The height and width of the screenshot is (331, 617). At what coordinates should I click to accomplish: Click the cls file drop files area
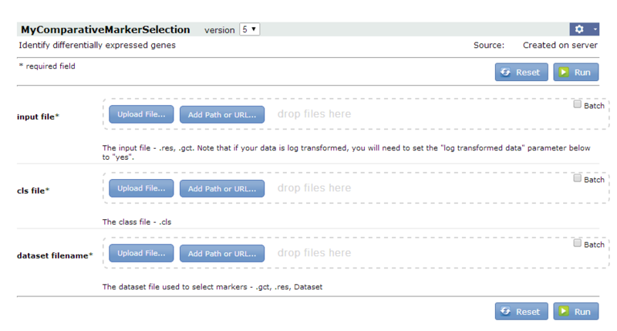[356, 188]
